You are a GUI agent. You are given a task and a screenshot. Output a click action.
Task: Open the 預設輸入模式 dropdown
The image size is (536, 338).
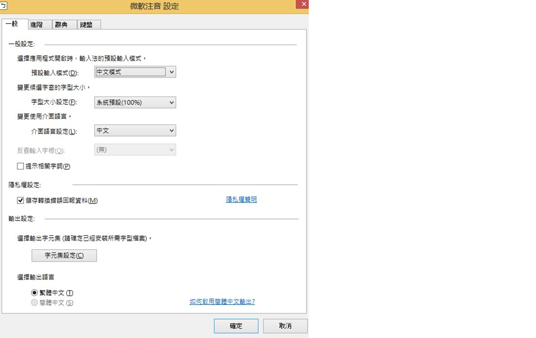(135, 72)
